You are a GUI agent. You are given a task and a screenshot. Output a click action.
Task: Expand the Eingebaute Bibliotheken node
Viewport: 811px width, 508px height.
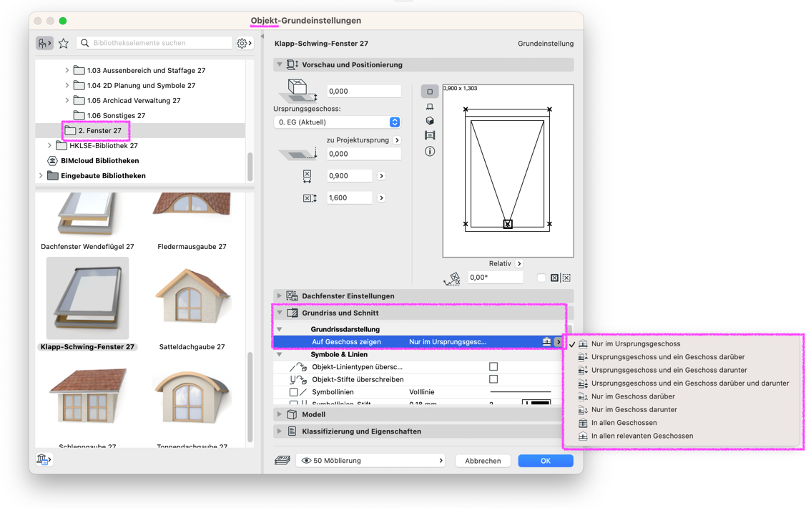(41, 176)
